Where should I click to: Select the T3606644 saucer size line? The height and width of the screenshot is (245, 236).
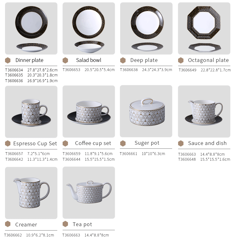(89, 159)
